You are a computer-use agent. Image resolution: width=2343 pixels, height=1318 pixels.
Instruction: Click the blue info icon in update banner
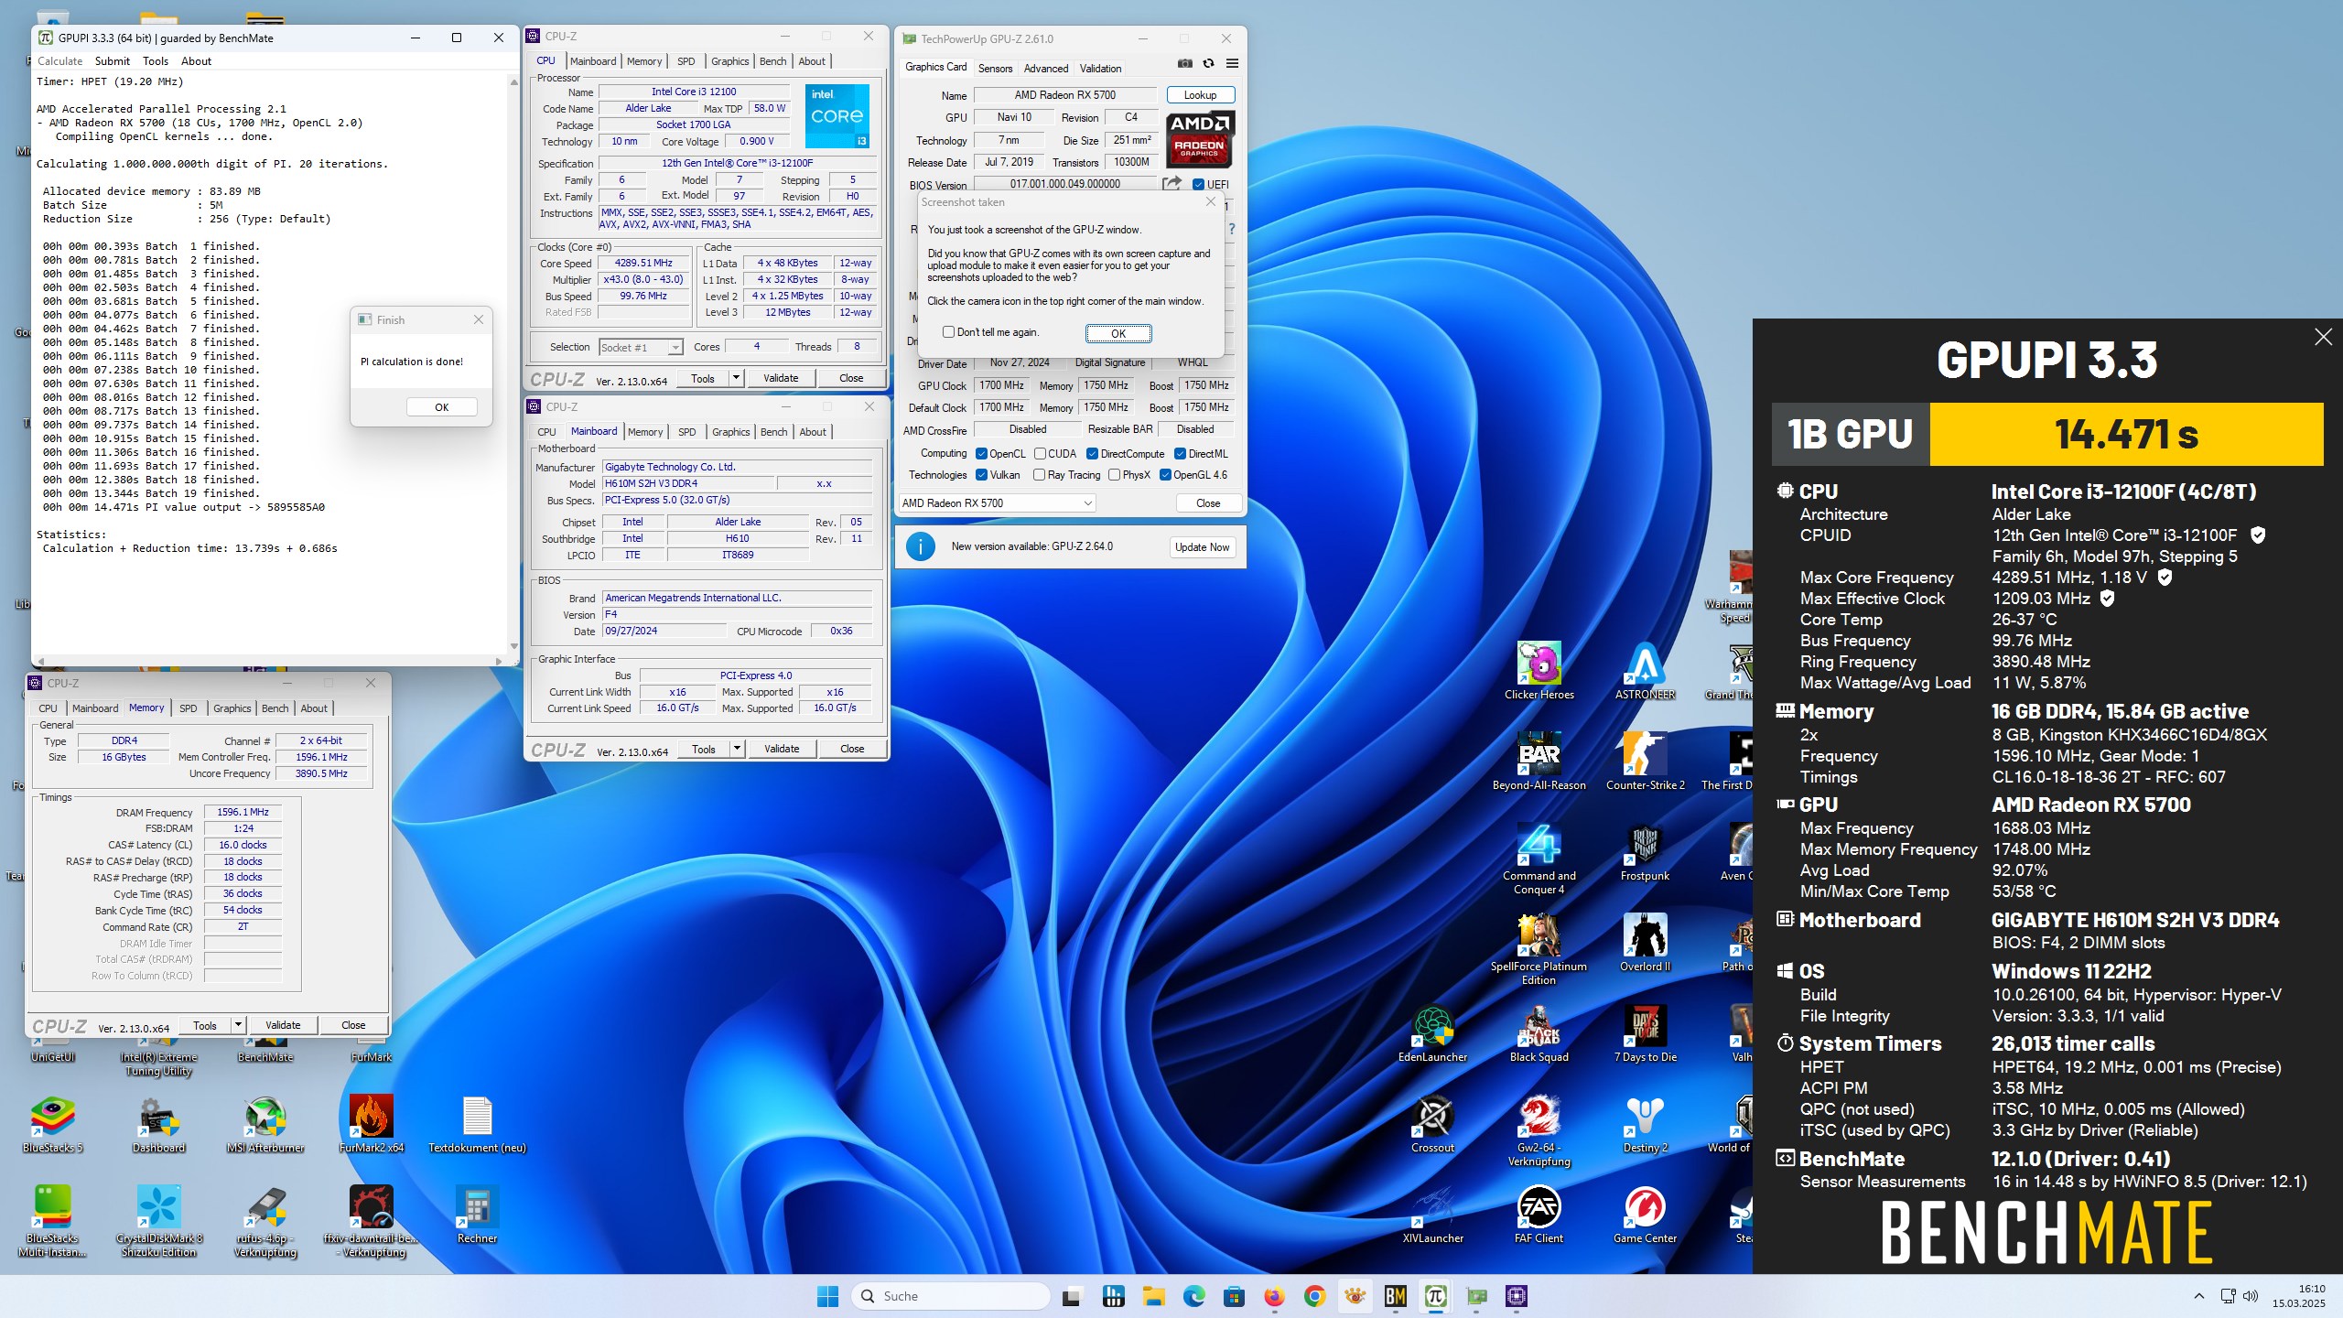921,546
